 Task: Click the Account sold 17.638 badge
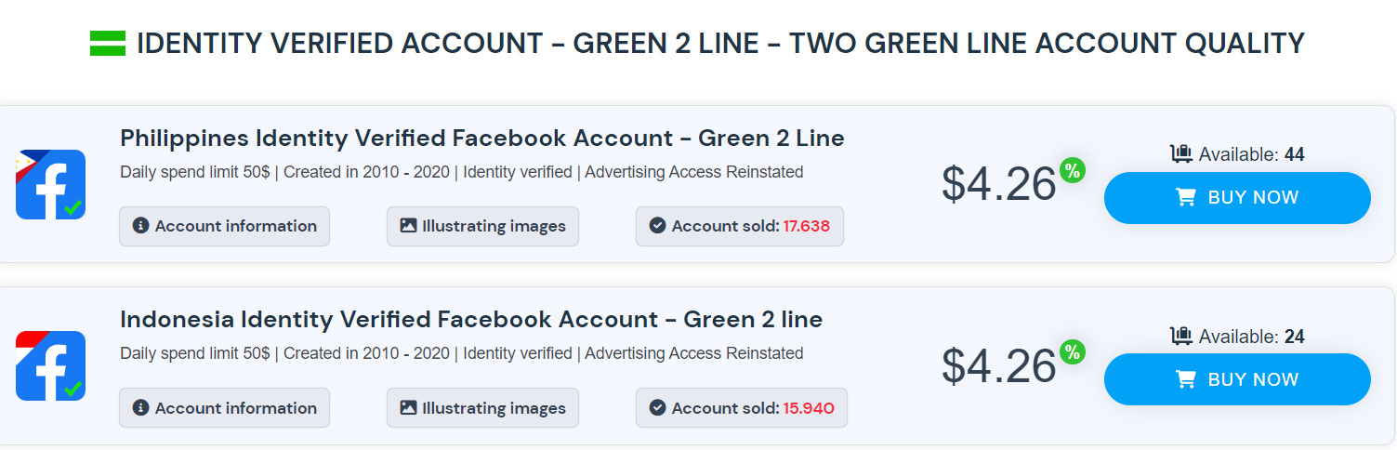point(739,226)
